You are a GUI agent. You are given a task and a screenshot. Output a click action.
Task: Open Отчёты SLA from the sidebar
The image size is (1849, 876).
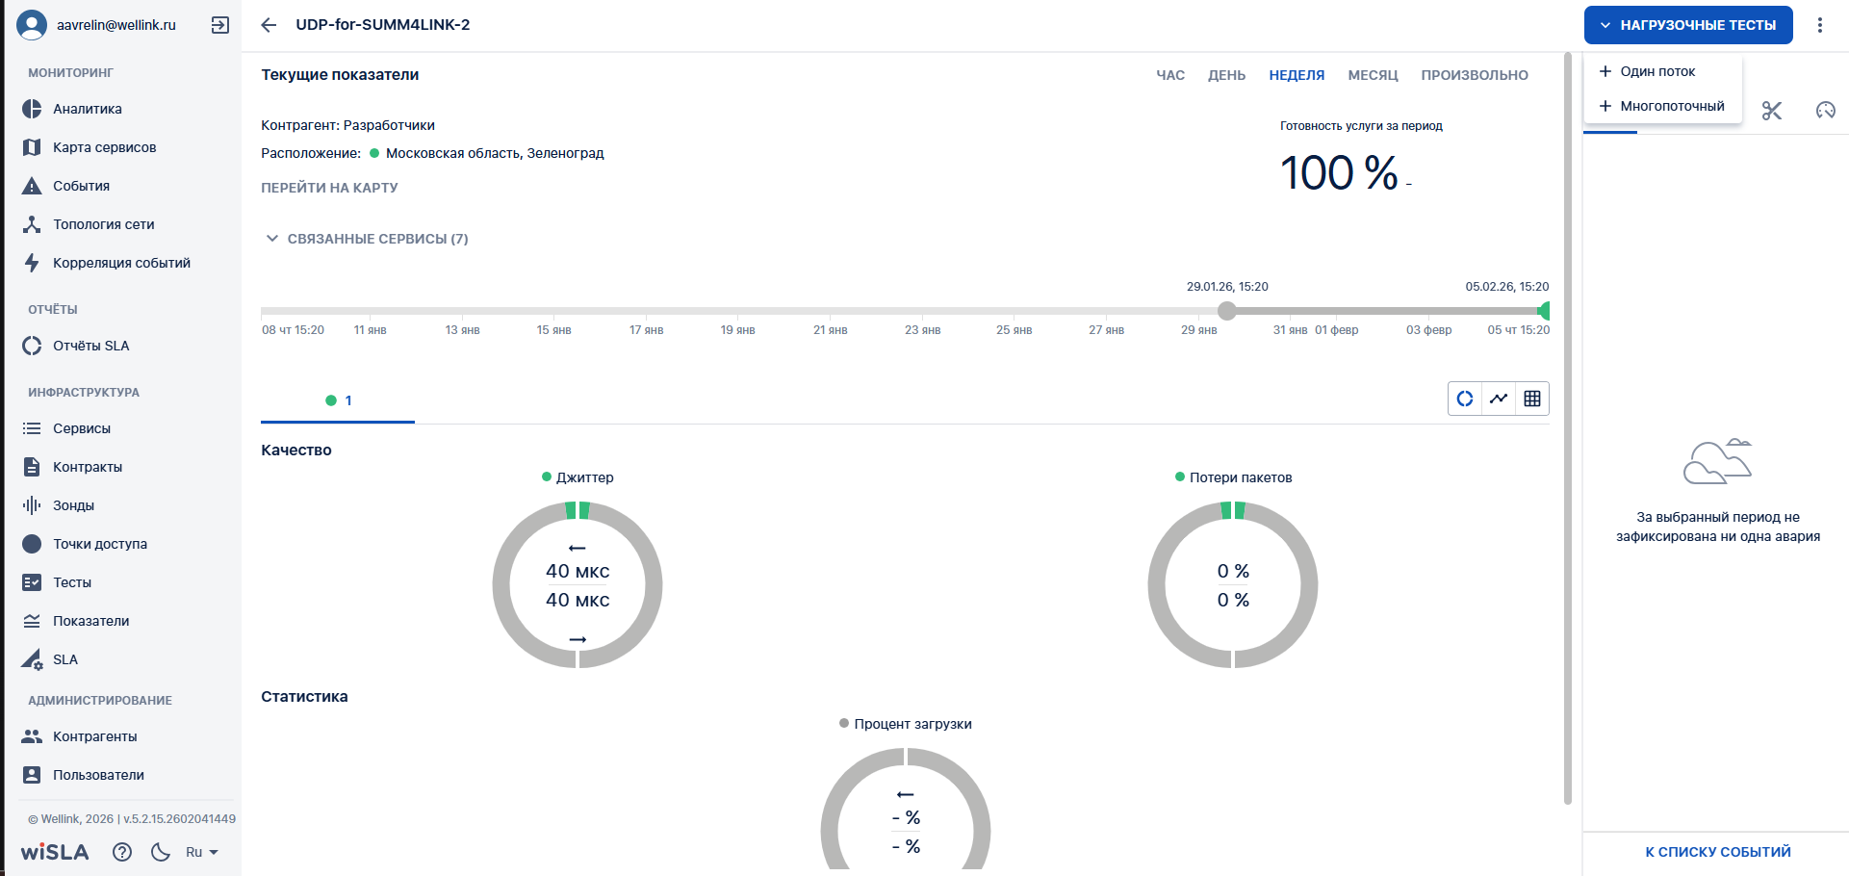click(90, 346)
